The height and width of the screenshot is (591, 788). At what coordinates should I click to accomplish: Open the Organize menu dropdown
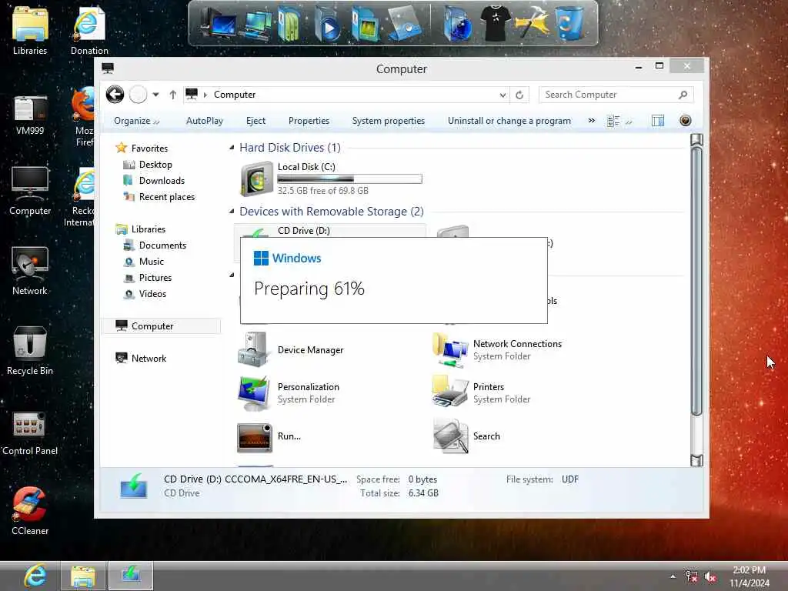[x=136, y=121]
